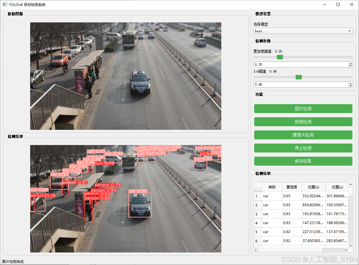
Task: Click the confidence value input field
Action: pyautogui.click(x=300, y=64)
